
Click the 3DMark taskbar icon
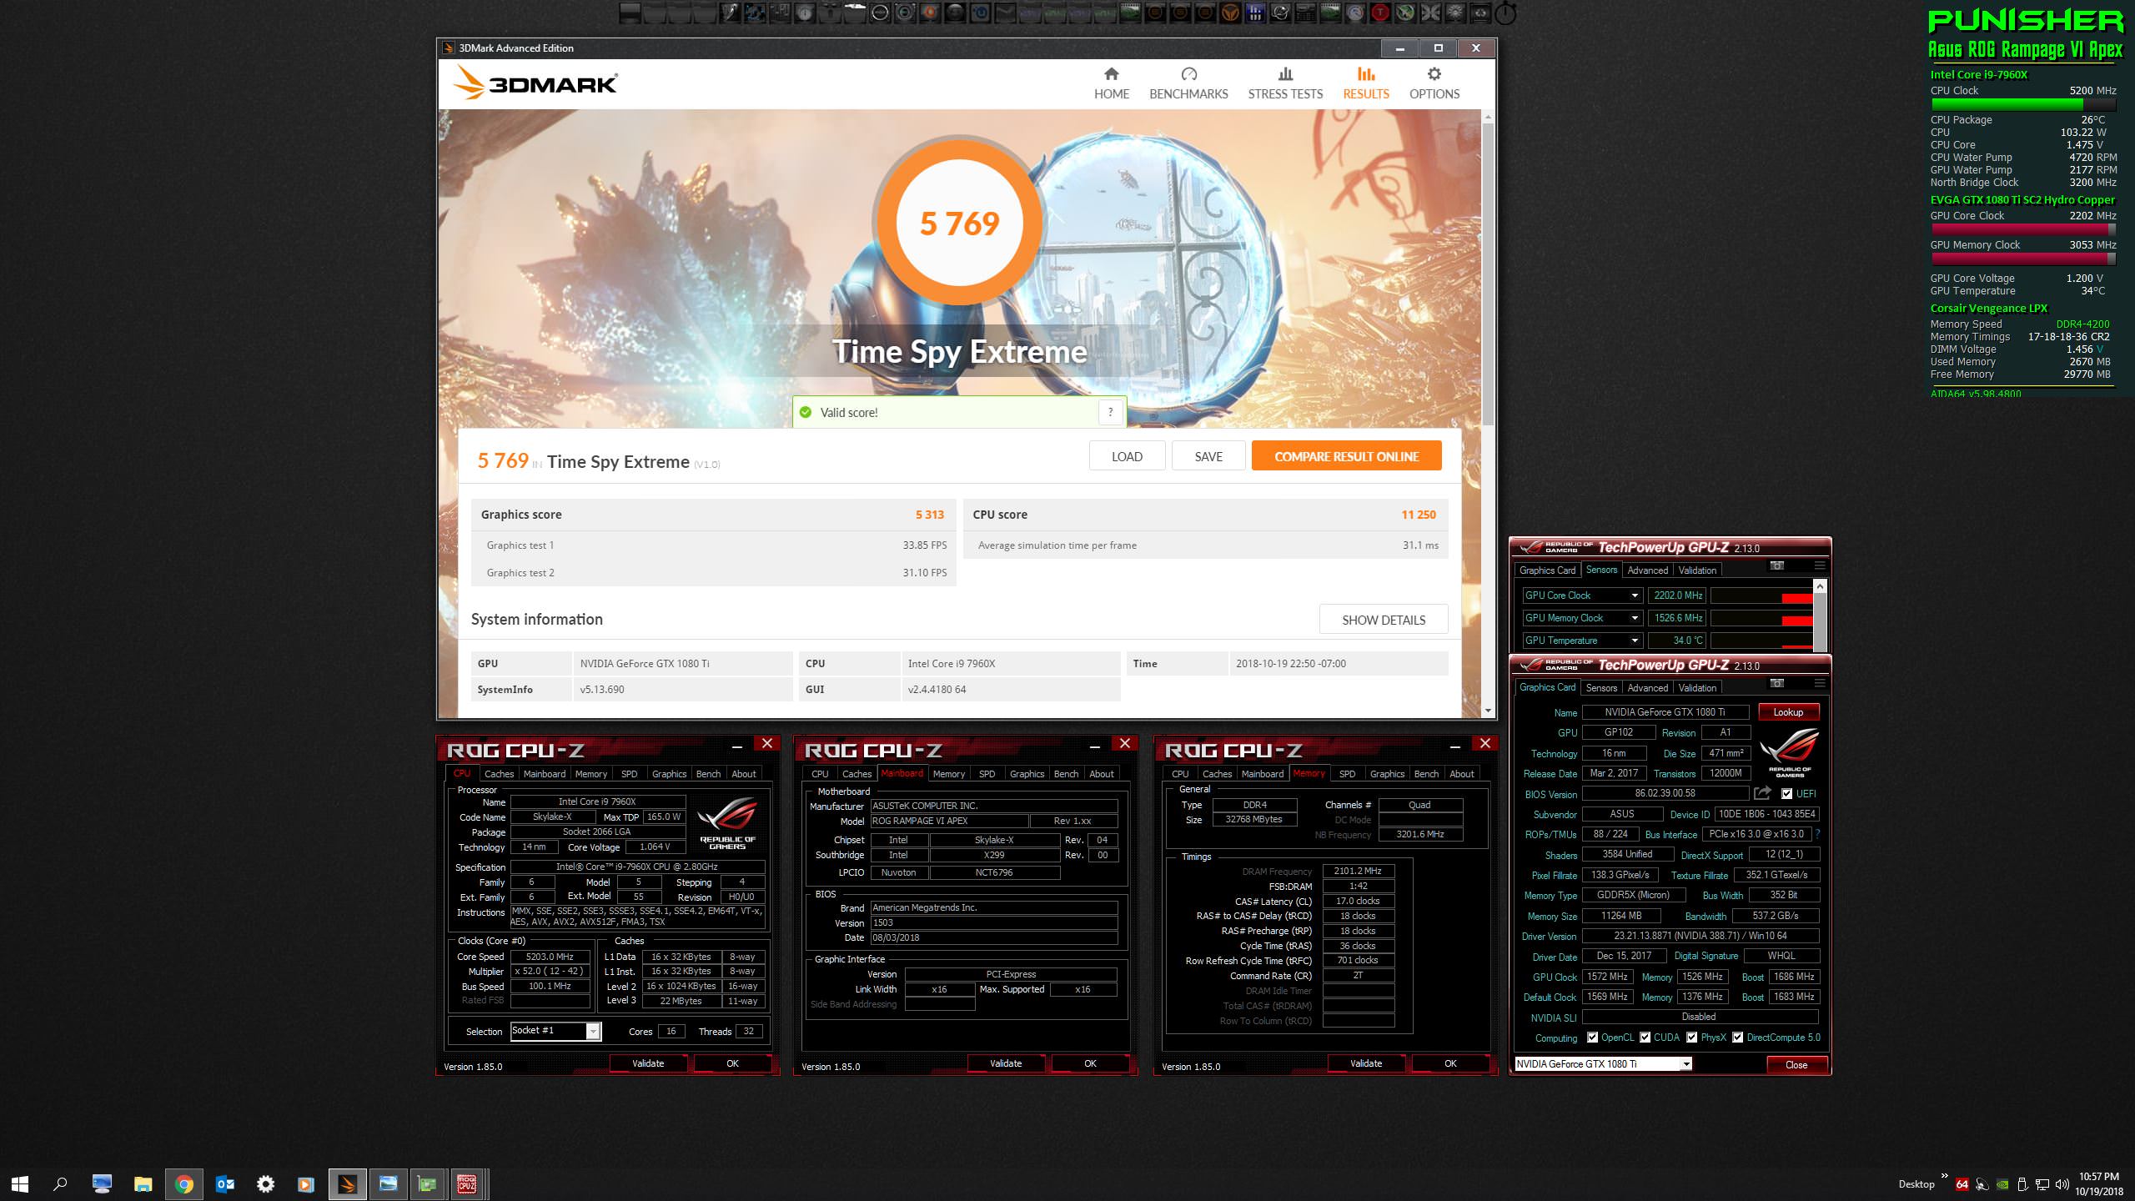(x=348, y=1183)
